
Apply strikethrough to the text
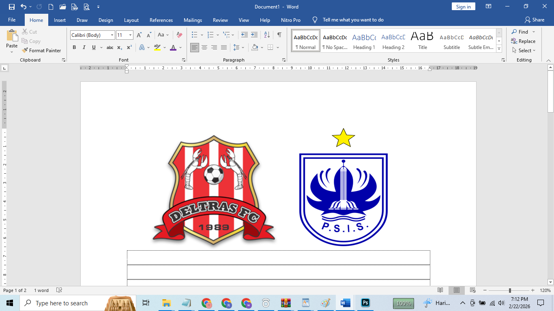pos(110,47)
